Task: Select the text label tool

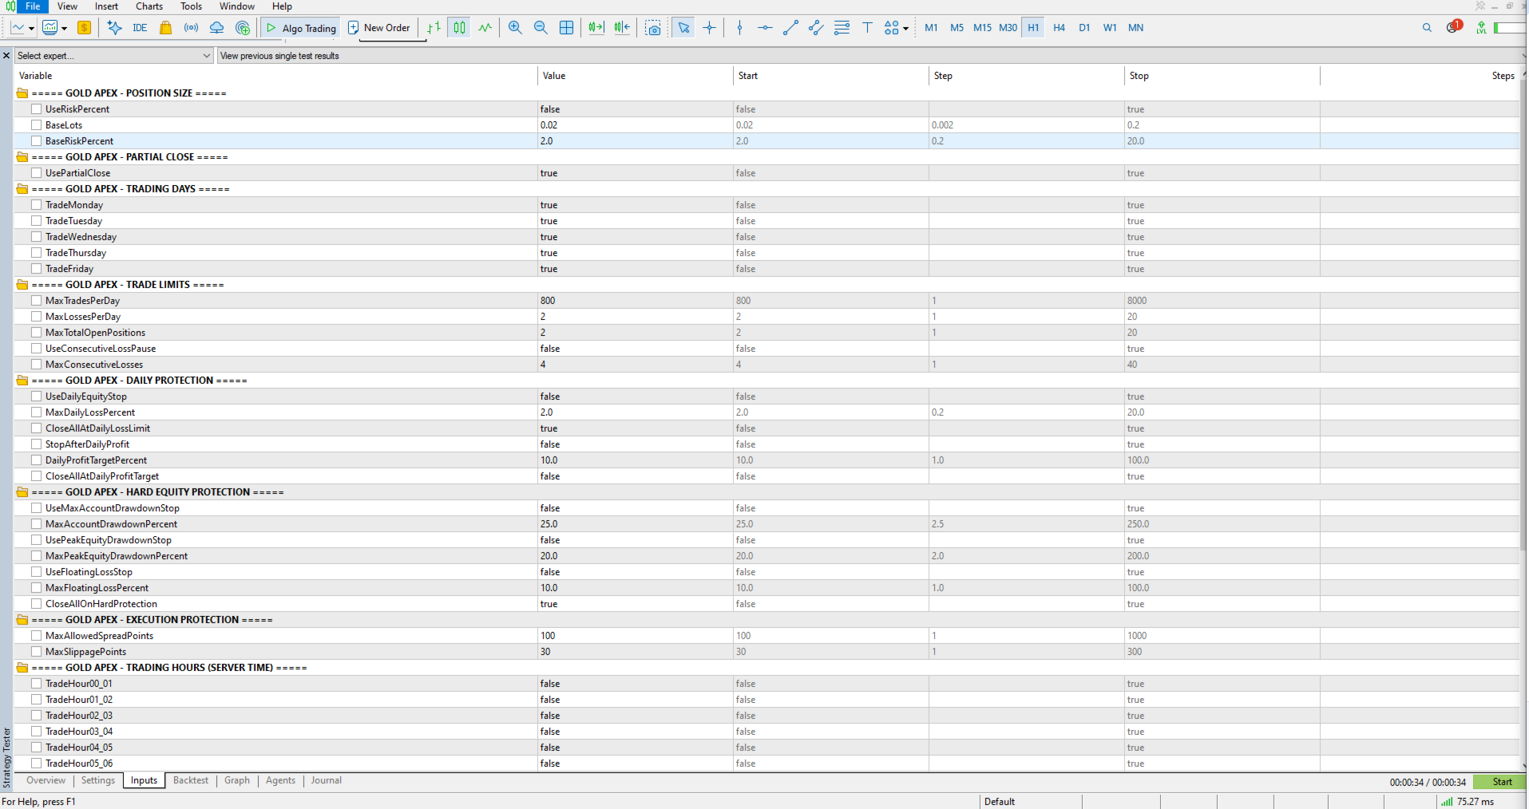Action: [867, 28]
